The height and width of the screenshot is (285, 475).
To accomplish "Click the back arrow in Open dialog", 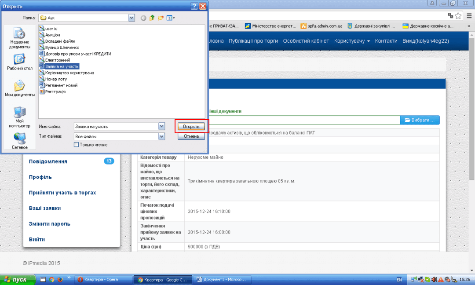I will point(143,18).
